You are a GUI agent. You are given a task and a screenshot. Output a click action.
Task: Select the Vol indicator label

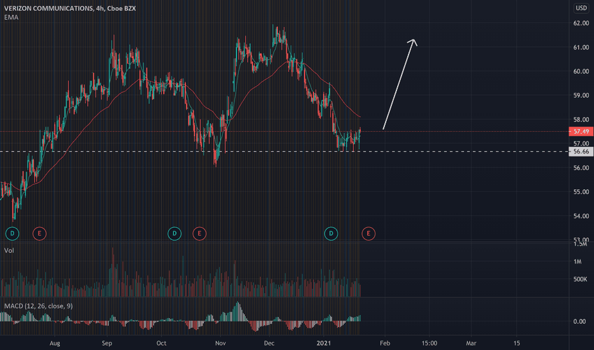(9, 251)
